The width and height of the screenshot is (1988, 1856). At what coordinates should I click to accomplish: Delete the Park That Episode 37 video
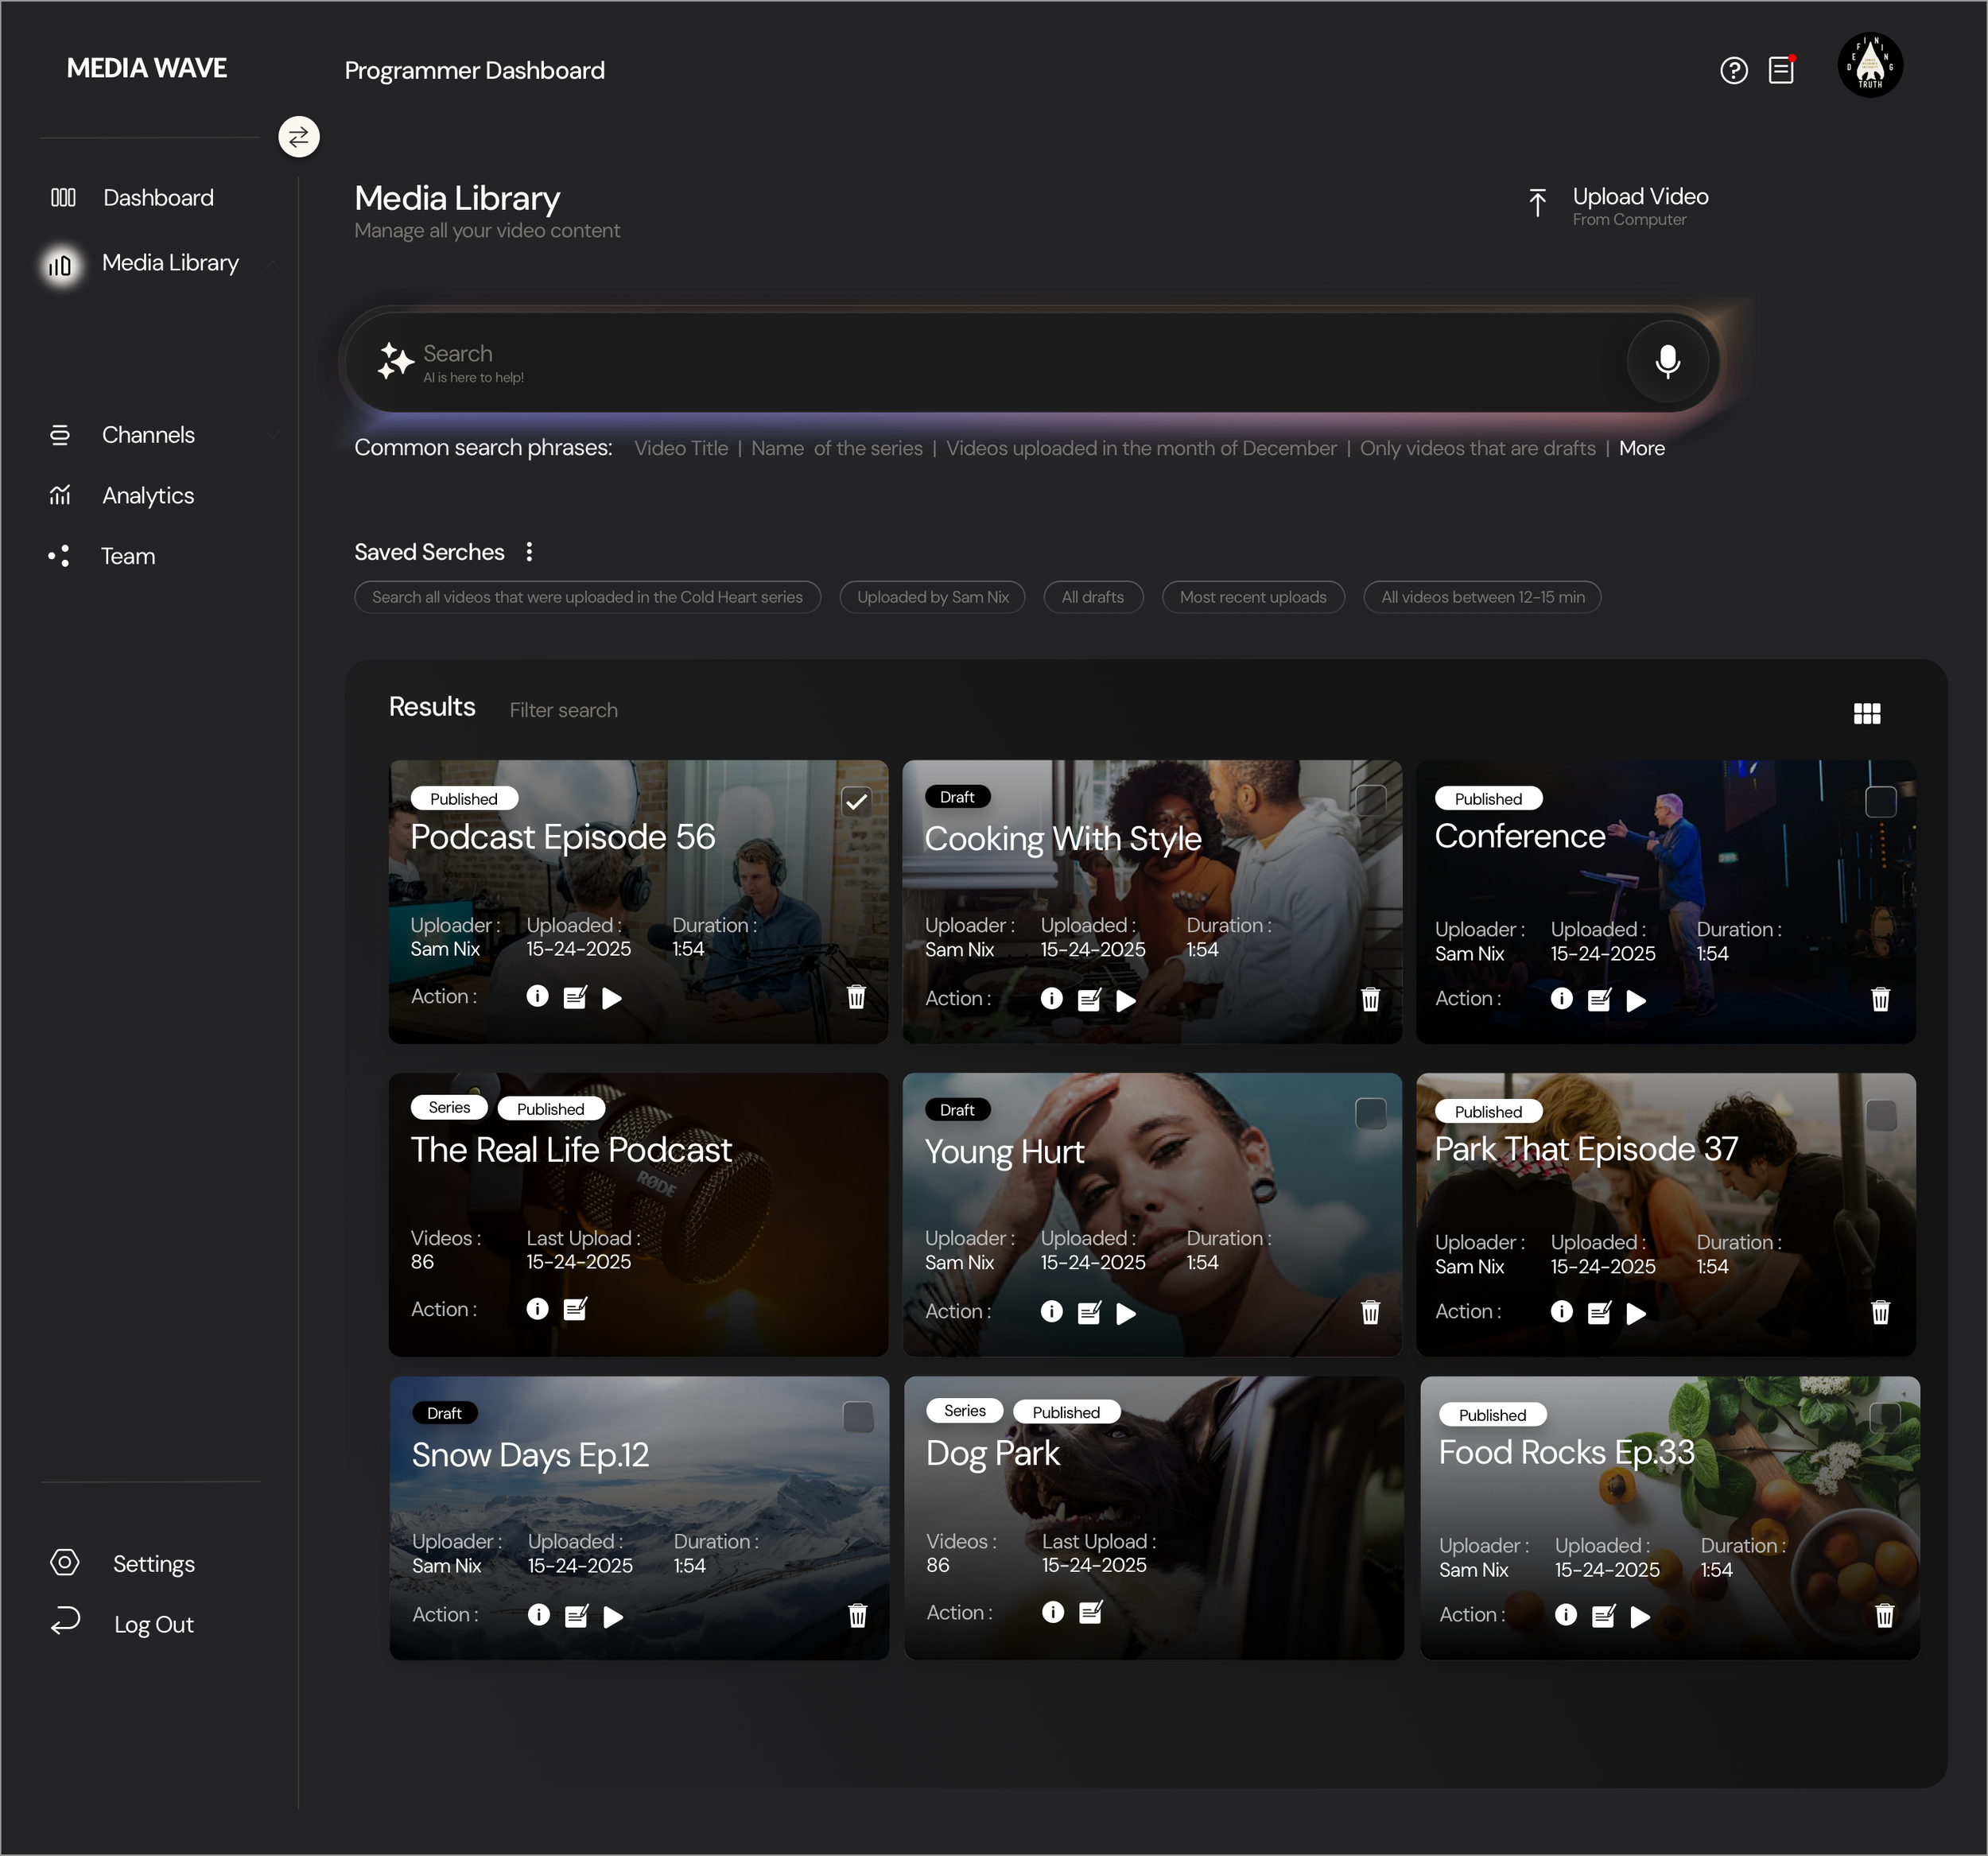click(x=1880, y=1312)
